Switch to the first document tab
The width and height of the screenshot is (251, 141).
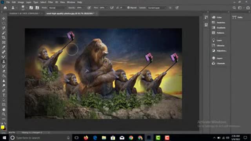(25, 14)
